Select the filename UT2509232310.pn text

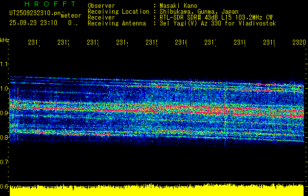[x=35, y=13]
